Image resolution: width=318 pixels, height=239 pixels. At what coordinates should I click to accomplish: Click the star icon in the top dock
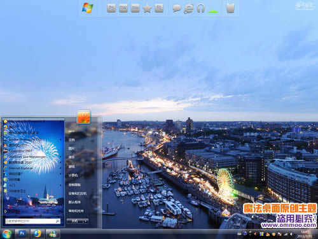[147, 8]
